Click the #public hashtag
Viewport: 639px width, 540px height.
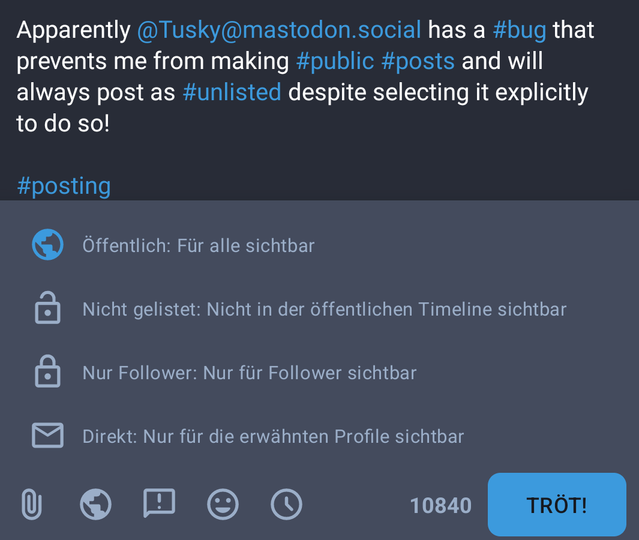pyautogui.click(x=335, y=61)
